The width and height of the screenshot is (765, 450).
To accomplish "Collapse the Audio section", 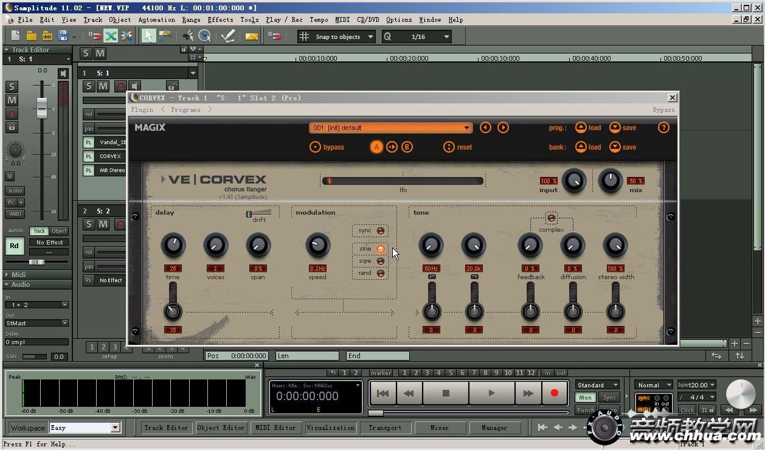I will point(37,284).
